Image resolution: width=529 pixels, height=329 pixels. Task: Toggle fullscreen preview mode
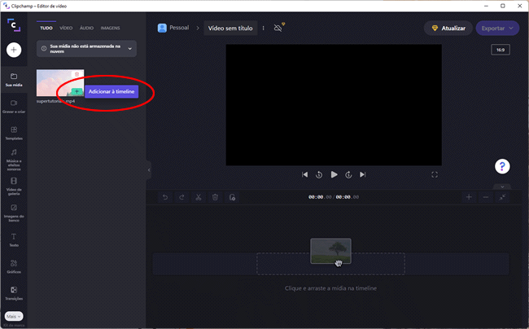[x=435, y=174]
